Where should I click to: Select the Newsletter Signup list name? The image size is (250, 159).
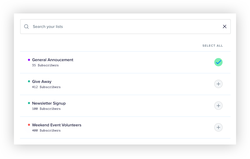coord(49,103)
